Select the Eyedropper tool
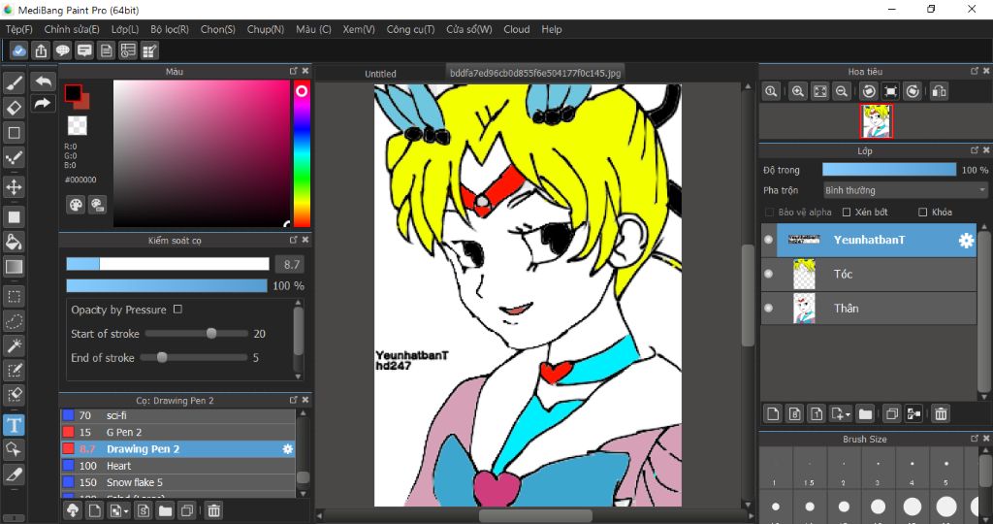Viewport: 993px width, 524px height. click(x=14, y=474)
